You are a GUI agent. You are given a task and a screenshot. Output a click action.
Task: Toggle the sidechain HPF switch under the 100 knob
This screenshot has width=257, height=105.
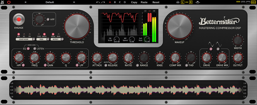(x=23, y=65)
